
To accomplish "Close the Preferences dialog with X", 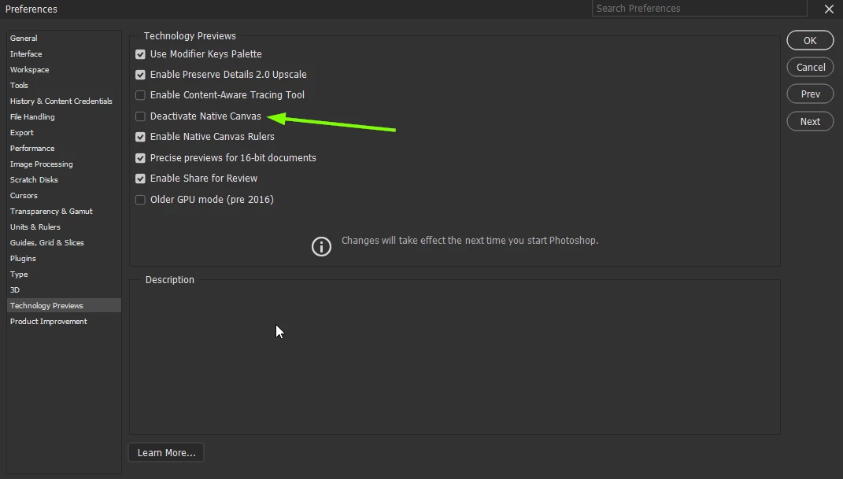I will [x=829, y=9].
